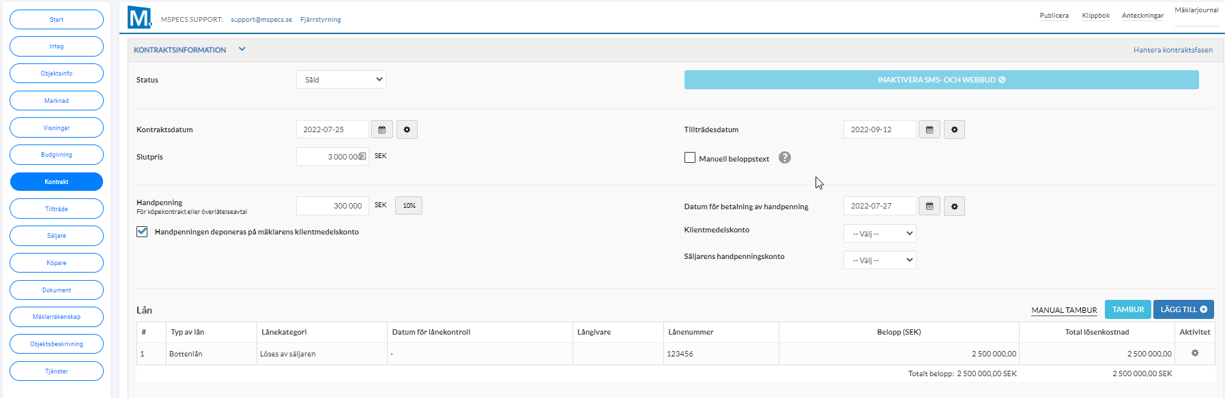This screenshot has height=398, width=1225.
Task: Open Tillträde sidebar section
Action: pos(57,209)
